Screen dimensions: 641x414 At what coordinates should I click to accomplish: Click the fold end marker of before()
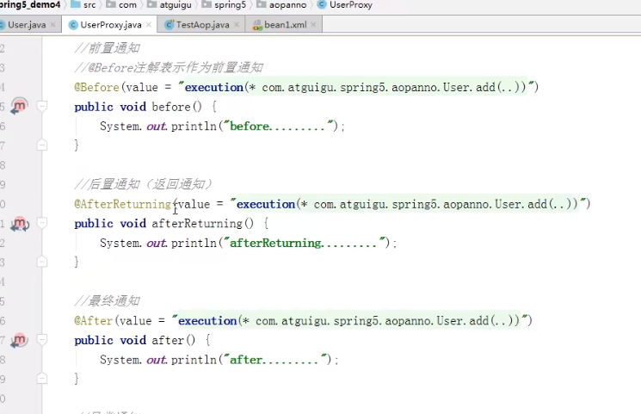(x=41, y=145)
